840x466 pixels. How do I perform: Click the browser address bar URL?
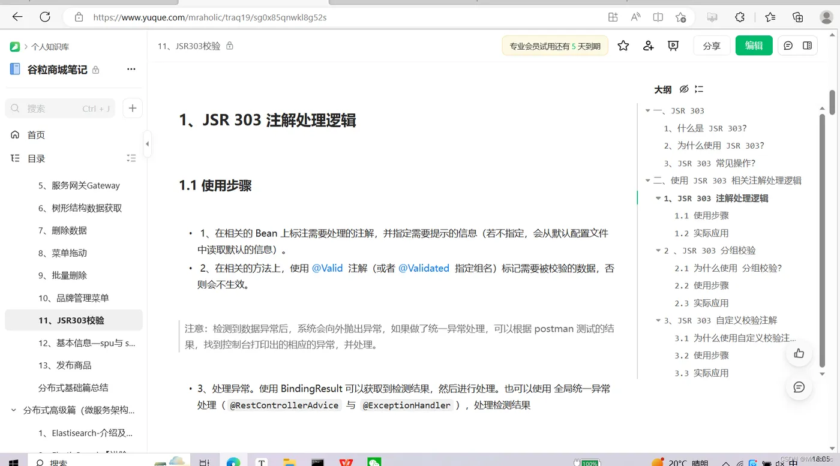210,17
